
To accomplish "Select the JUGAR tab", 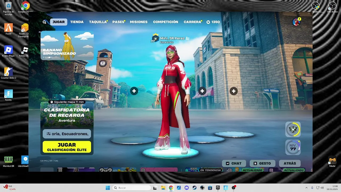I will tap(59, 22).
